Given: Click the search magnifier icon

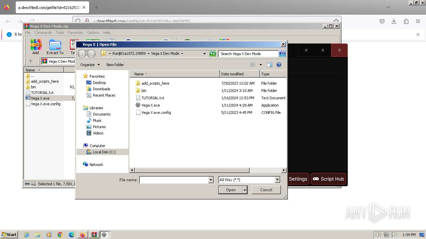Looking at the screenshot, I should (x=282, y=53).
